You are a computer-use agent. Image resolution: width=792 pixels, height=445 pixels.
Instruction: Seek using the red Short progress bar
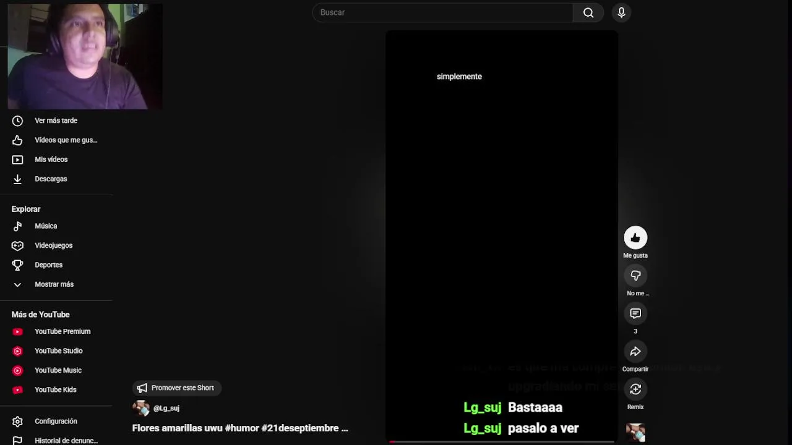pyautogui.click(x=502, y=442)
